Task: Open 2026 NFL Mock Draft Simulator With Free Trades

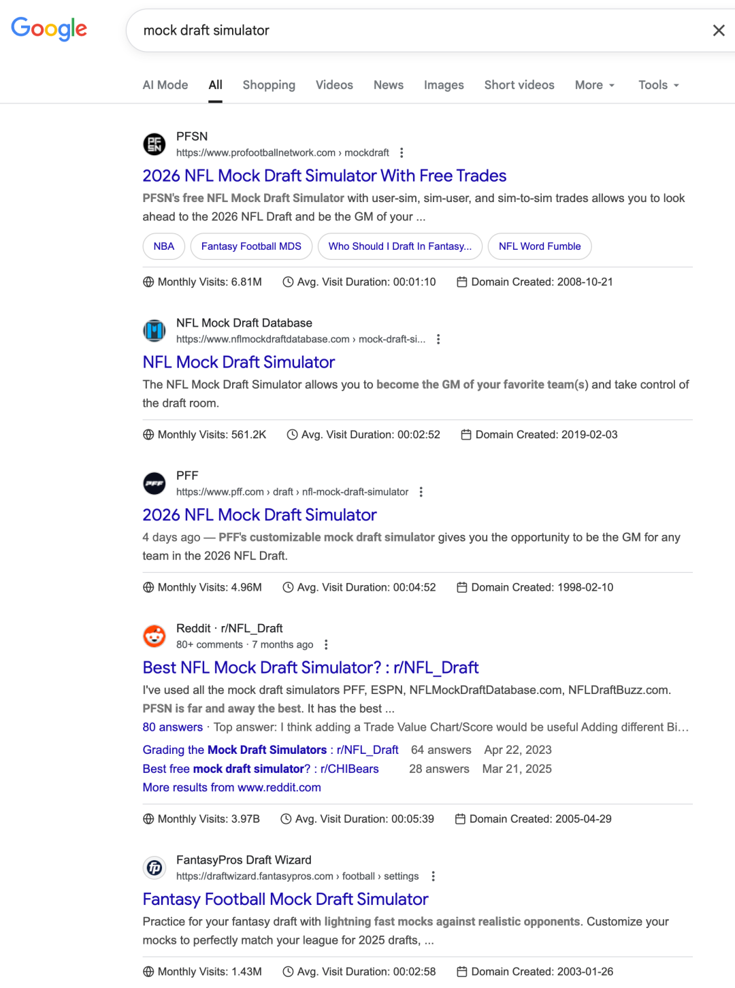Action: 325,176
